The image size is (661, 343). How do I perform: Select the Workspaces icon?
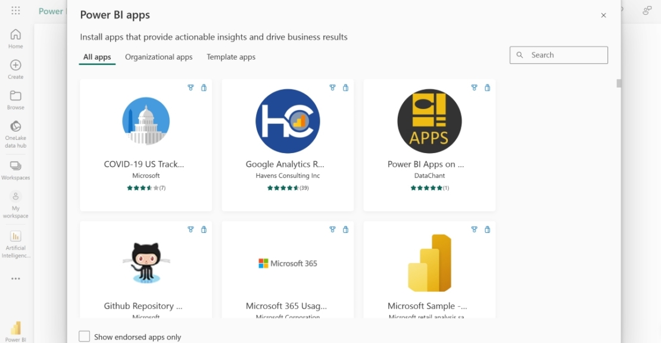(x=15, y=166)
